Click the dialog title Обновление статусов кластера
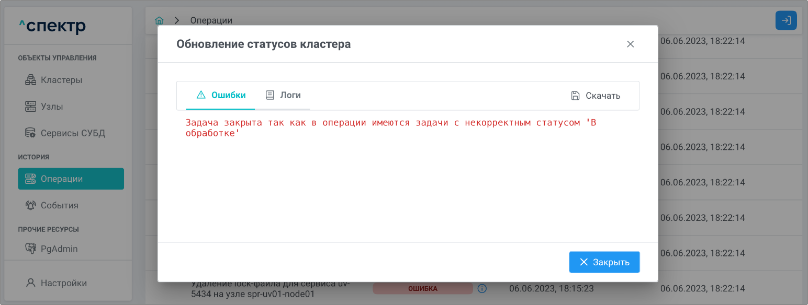Screen dimensions: 808x305 click(x=263, y=44)
